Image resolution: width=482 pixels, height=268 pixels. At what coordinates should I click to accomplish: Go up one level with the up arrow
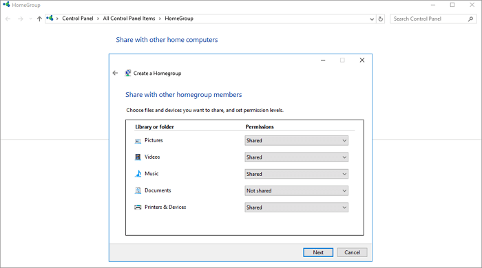(39, 19)
